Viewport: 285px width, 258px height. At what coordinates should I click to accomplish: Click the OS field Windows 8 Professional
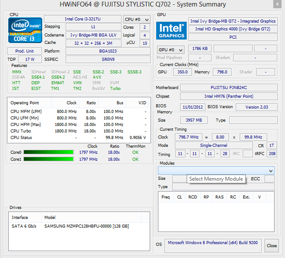click(x=213, y=246)
